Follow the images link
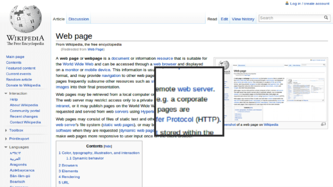 point(62,87)
